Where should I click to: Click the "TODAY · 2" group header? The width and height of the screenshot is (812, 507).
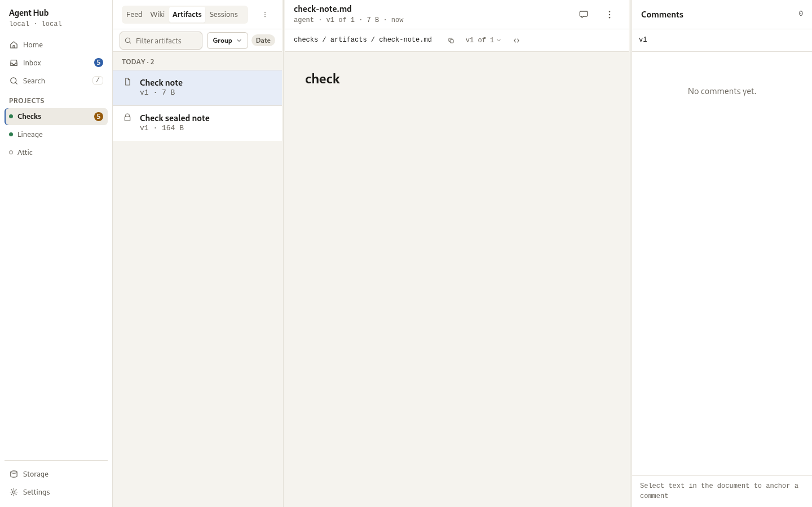[x=138, y=62]
